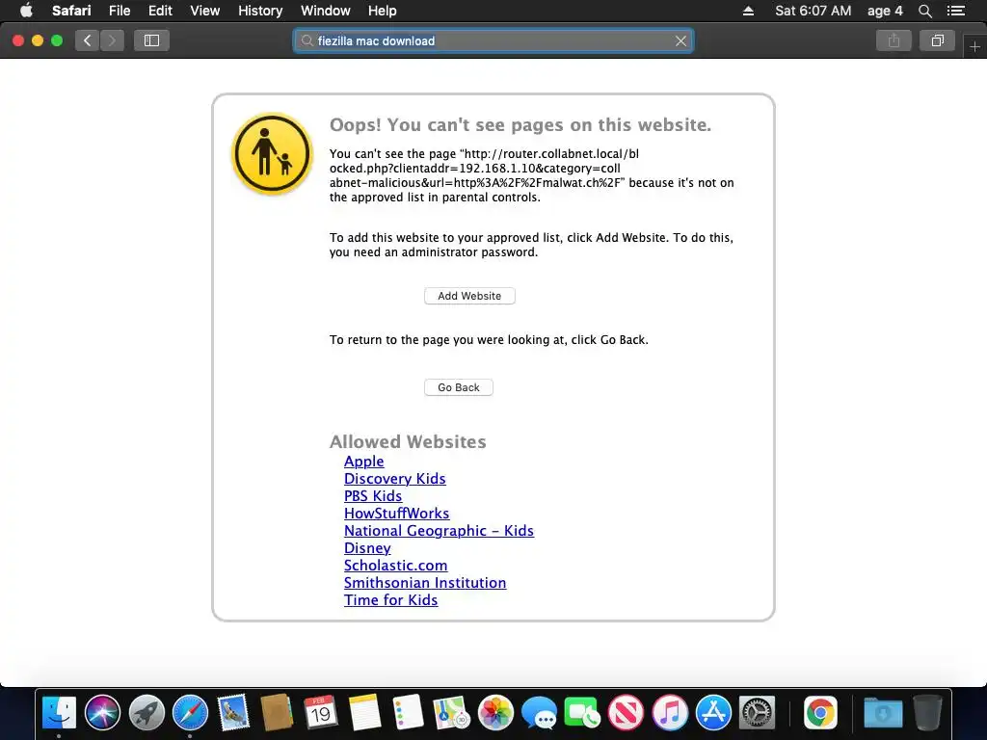Open the 'age 4' user menu
Screen dimensions: 987x740
(x=885, y=11)
